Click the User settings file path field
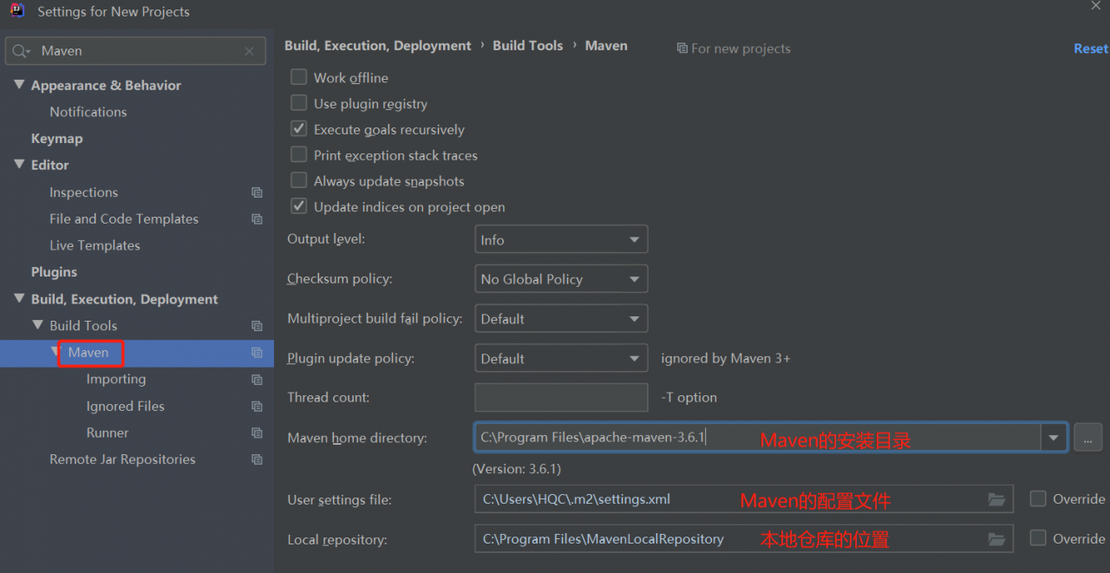Viewport: 1110px width, 573px height. 743,499
